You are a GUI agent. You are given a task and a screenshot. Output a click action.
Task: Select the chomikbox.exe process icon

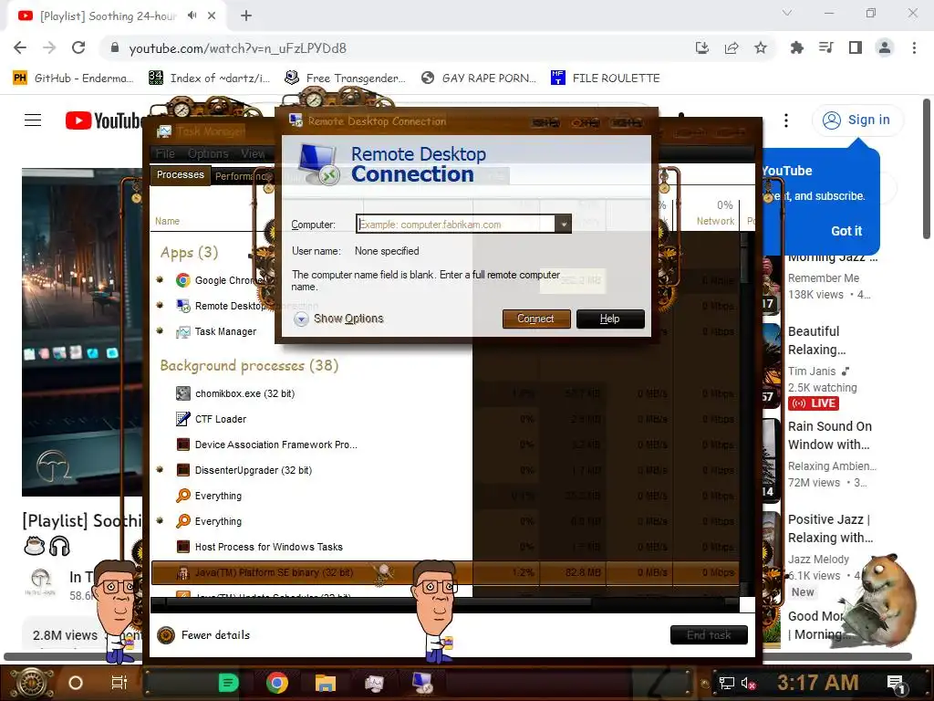[182, 393]
